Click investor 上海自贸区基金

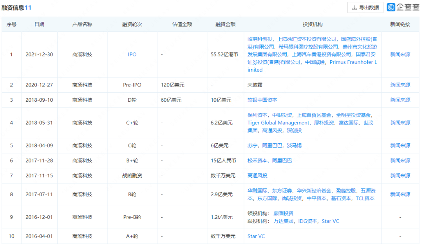click(x=314, y=115)
